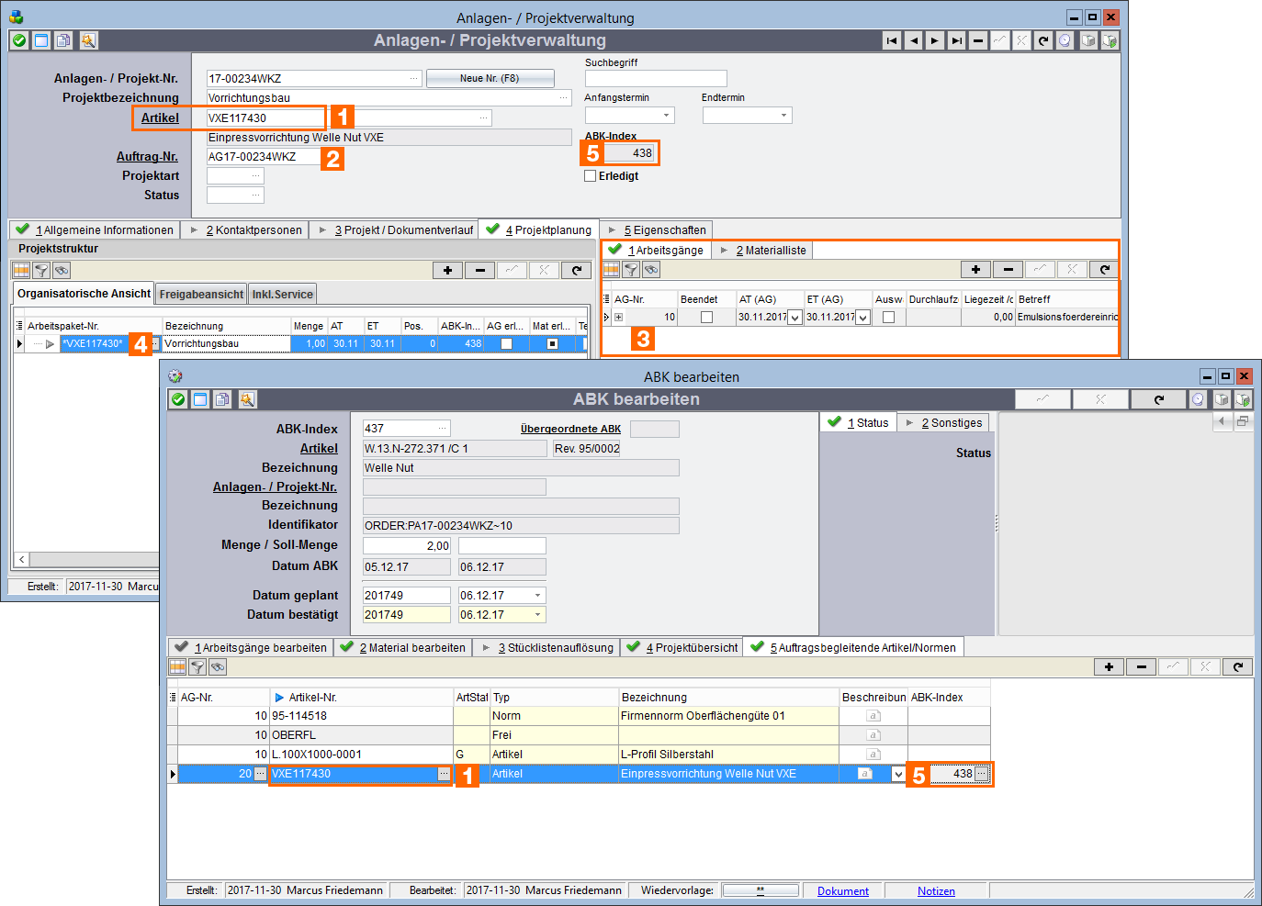Add row with plus in ABK Artikel/Normen toolbar
The height and width of the screenshot is (906, 1262).
(1109, 666)
